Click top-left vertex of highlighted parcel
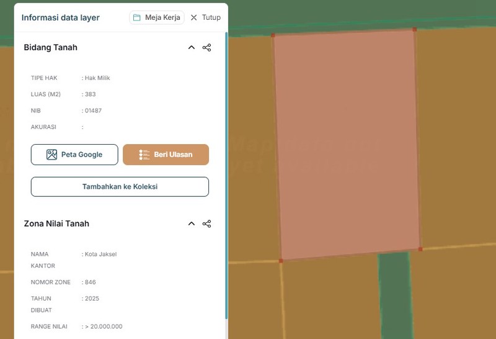Screen dimensions: 496x339 (x=273, y=35)
